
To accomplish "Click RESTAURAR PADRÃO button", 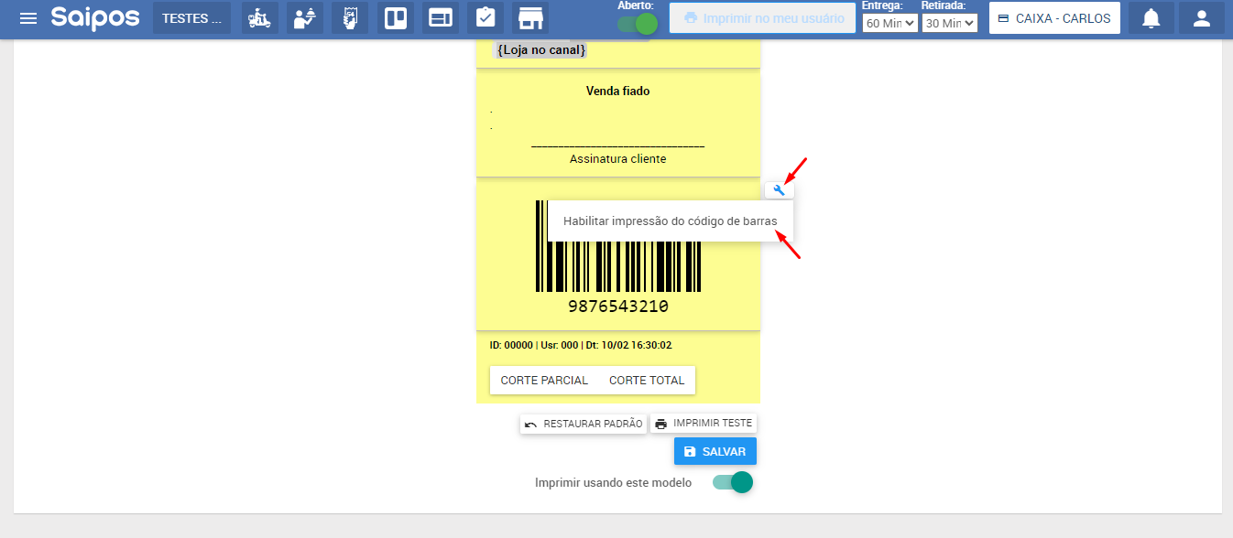I will [584, 425].
